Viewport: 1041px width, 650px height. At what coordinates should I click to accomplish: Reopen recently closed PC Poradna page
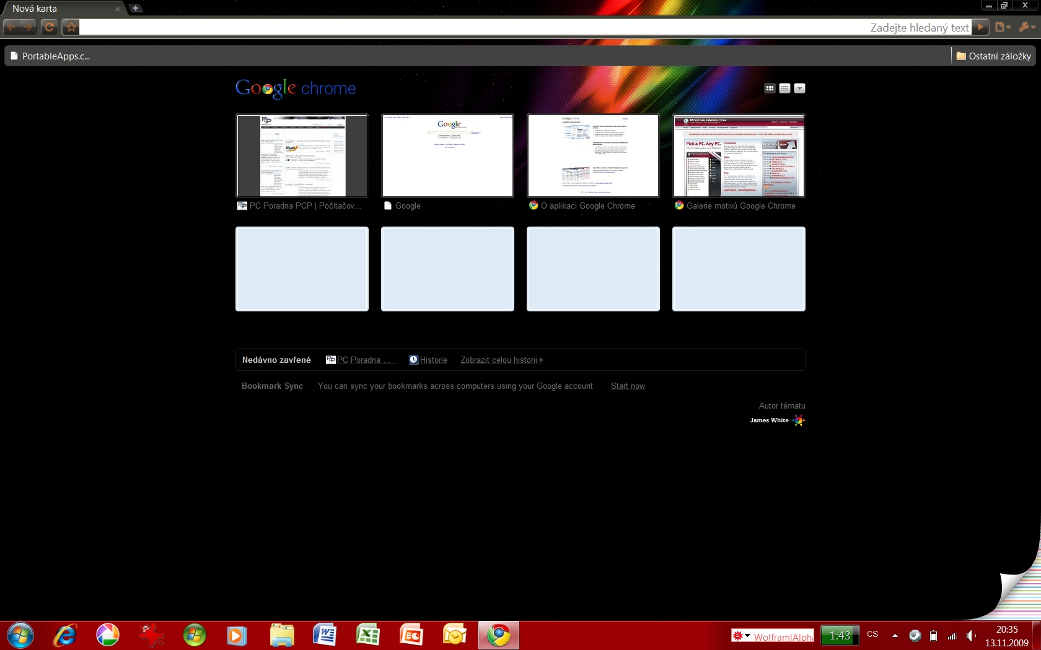tap(361, 360)
